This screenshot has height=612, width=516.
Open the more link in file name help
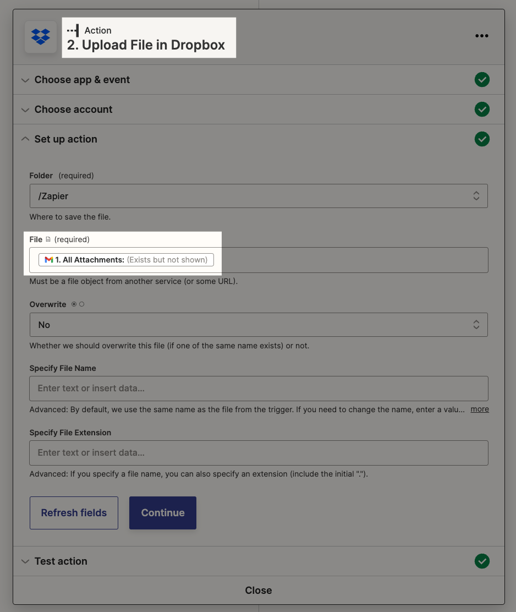click(480, 409)
